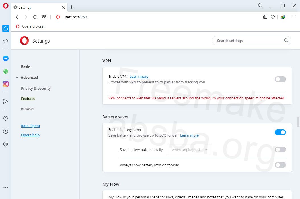This screenshot has width=300, height=199.
Task: Turn on the Enable VPN toggle
Action: pyautogui.click(x=280, y=79)
